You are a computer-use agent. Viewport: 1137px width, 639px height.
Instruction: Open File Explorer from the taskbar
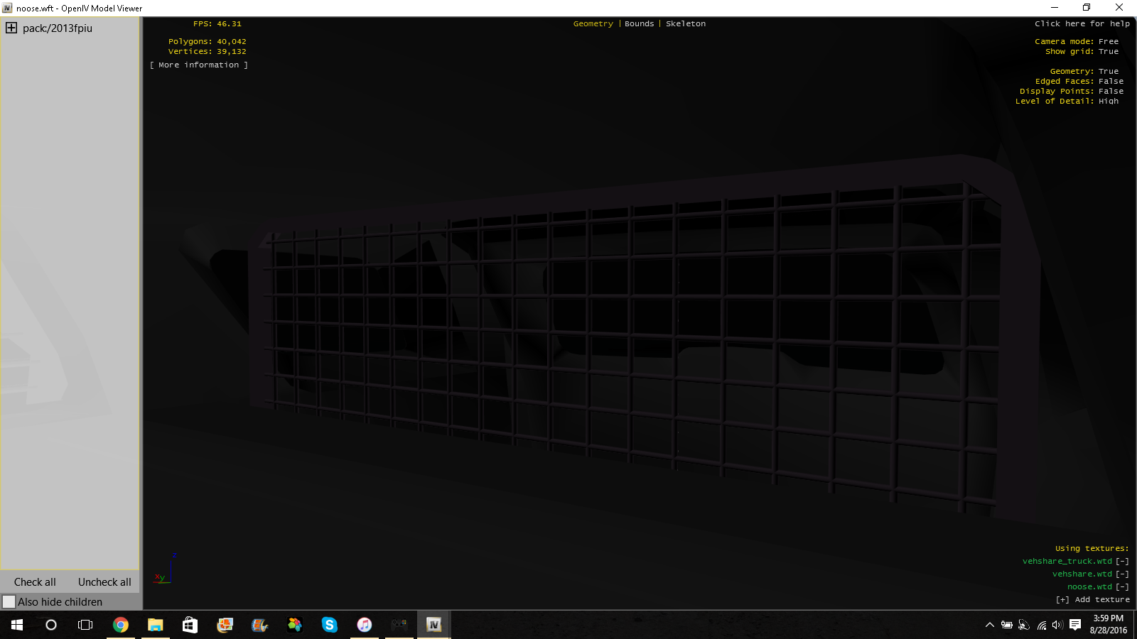(155, 625)
